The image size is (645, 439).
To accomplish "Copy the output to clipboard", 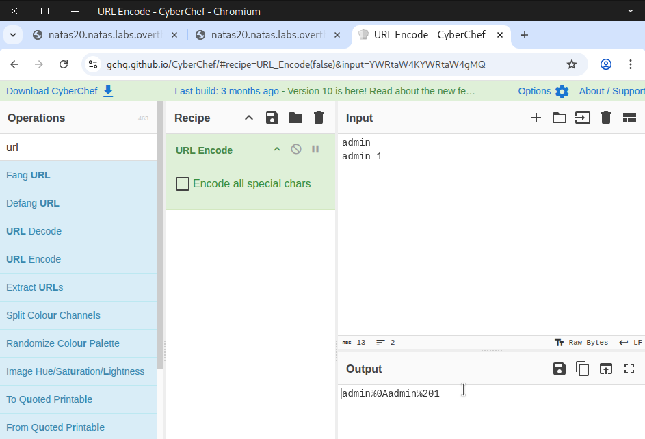I will pyautogui.click(x=582, y=369).
